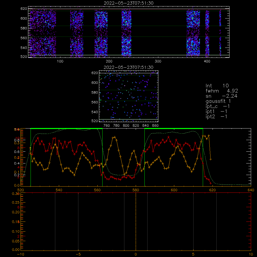This screenshot has height=257, width=257.
Task: Click the 'ipt2 -1' label
Action: tap(216, 116)
